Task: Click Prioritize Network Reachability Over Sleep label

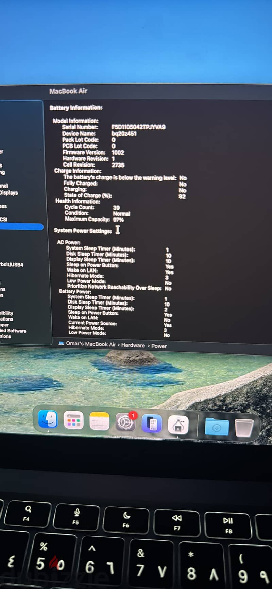Action: [114, 287]
